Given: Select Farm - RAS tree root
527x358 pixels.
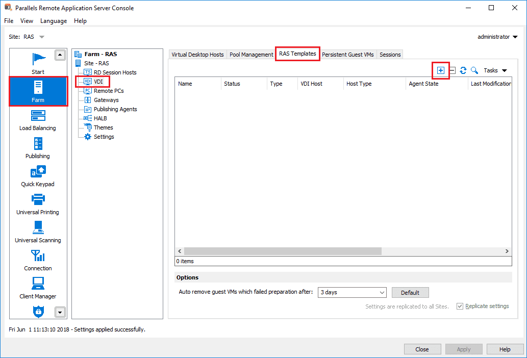Looking at the screenshot, I should [x=96, y=54].
